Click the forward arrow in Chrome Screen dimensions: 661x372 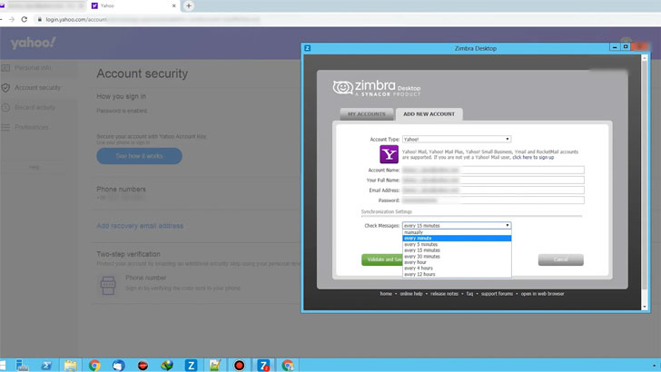(x=12, y=19)
